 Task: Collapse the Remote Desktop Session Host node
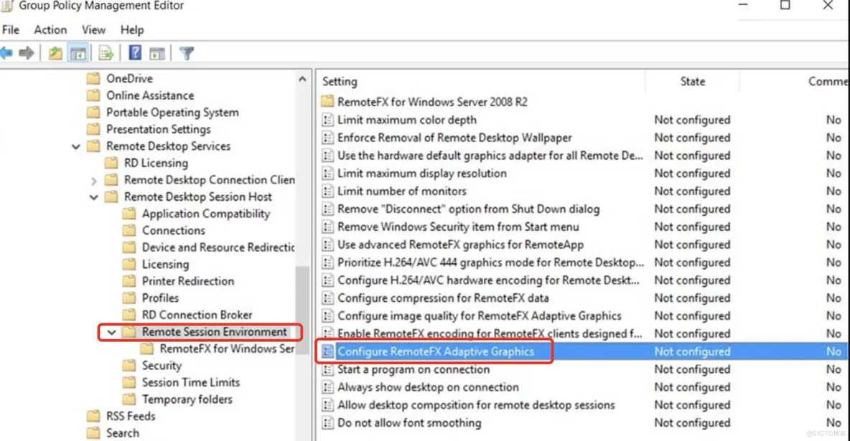coord(94,197)
